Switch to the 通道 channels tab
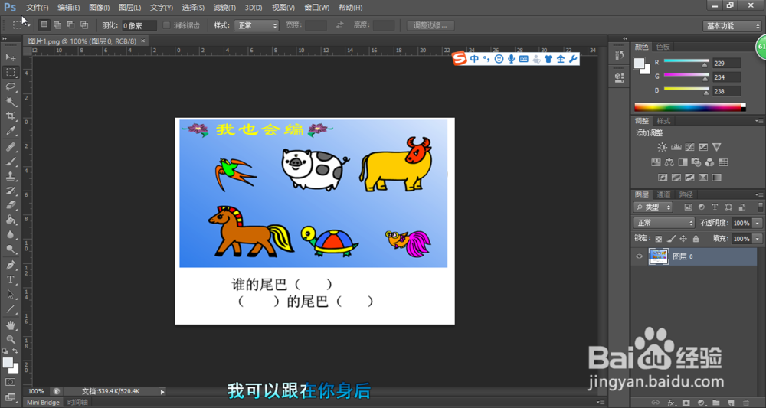Screen dimensions: 766x408 click(x=663, y=194)
